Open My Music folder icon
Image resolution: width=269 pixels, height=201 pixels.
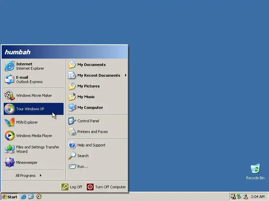point(72,97)
